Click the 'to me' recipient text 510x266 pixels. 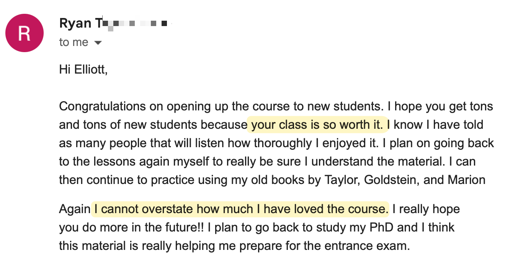(74, 42)
